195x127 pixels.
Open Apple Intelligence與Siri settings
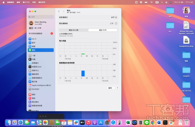pyautogui.click(x=41, y=85)
